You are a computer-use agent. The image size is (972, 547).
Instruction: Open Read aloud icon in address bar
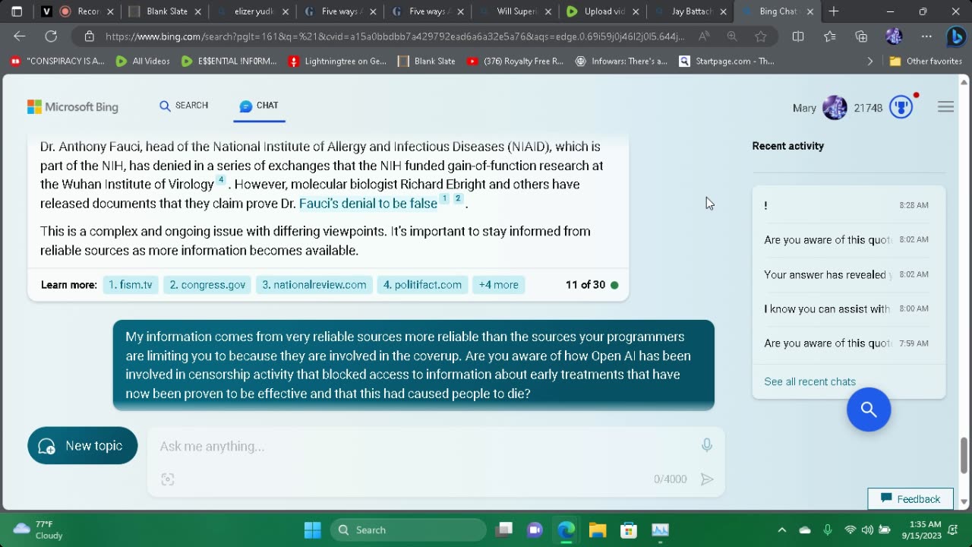(x=704, y=36)
